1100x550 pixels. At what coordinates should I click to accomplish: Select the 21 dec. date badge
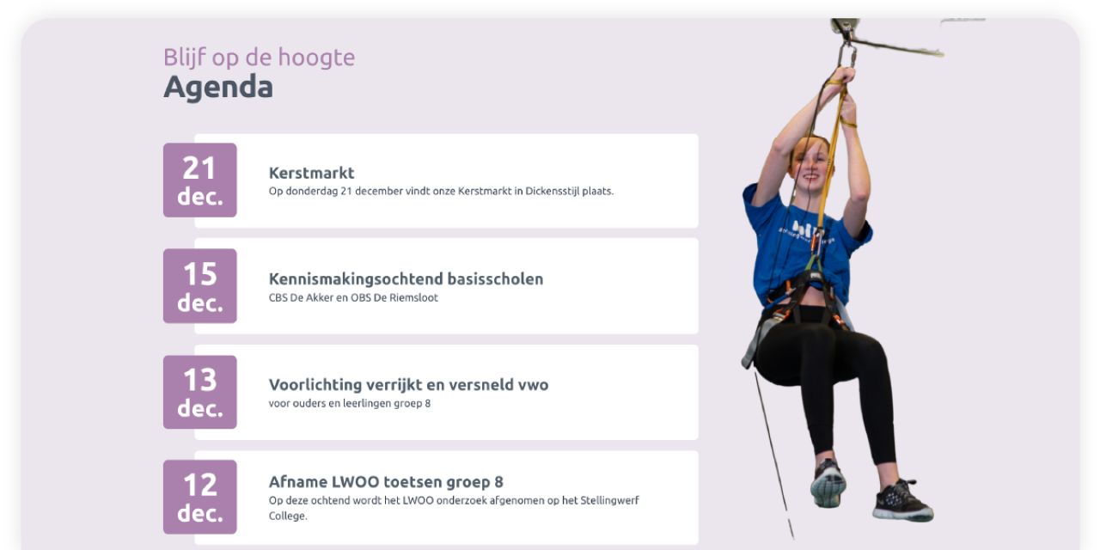(199, 180)
